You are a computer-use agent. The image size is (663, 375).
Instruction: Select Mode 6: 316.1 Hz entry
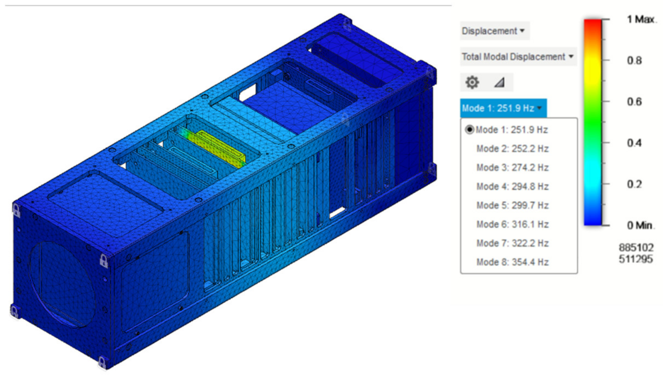(x=512, y=224)
